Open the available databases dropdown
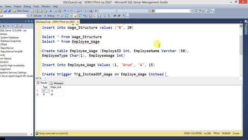 point(26,16)
